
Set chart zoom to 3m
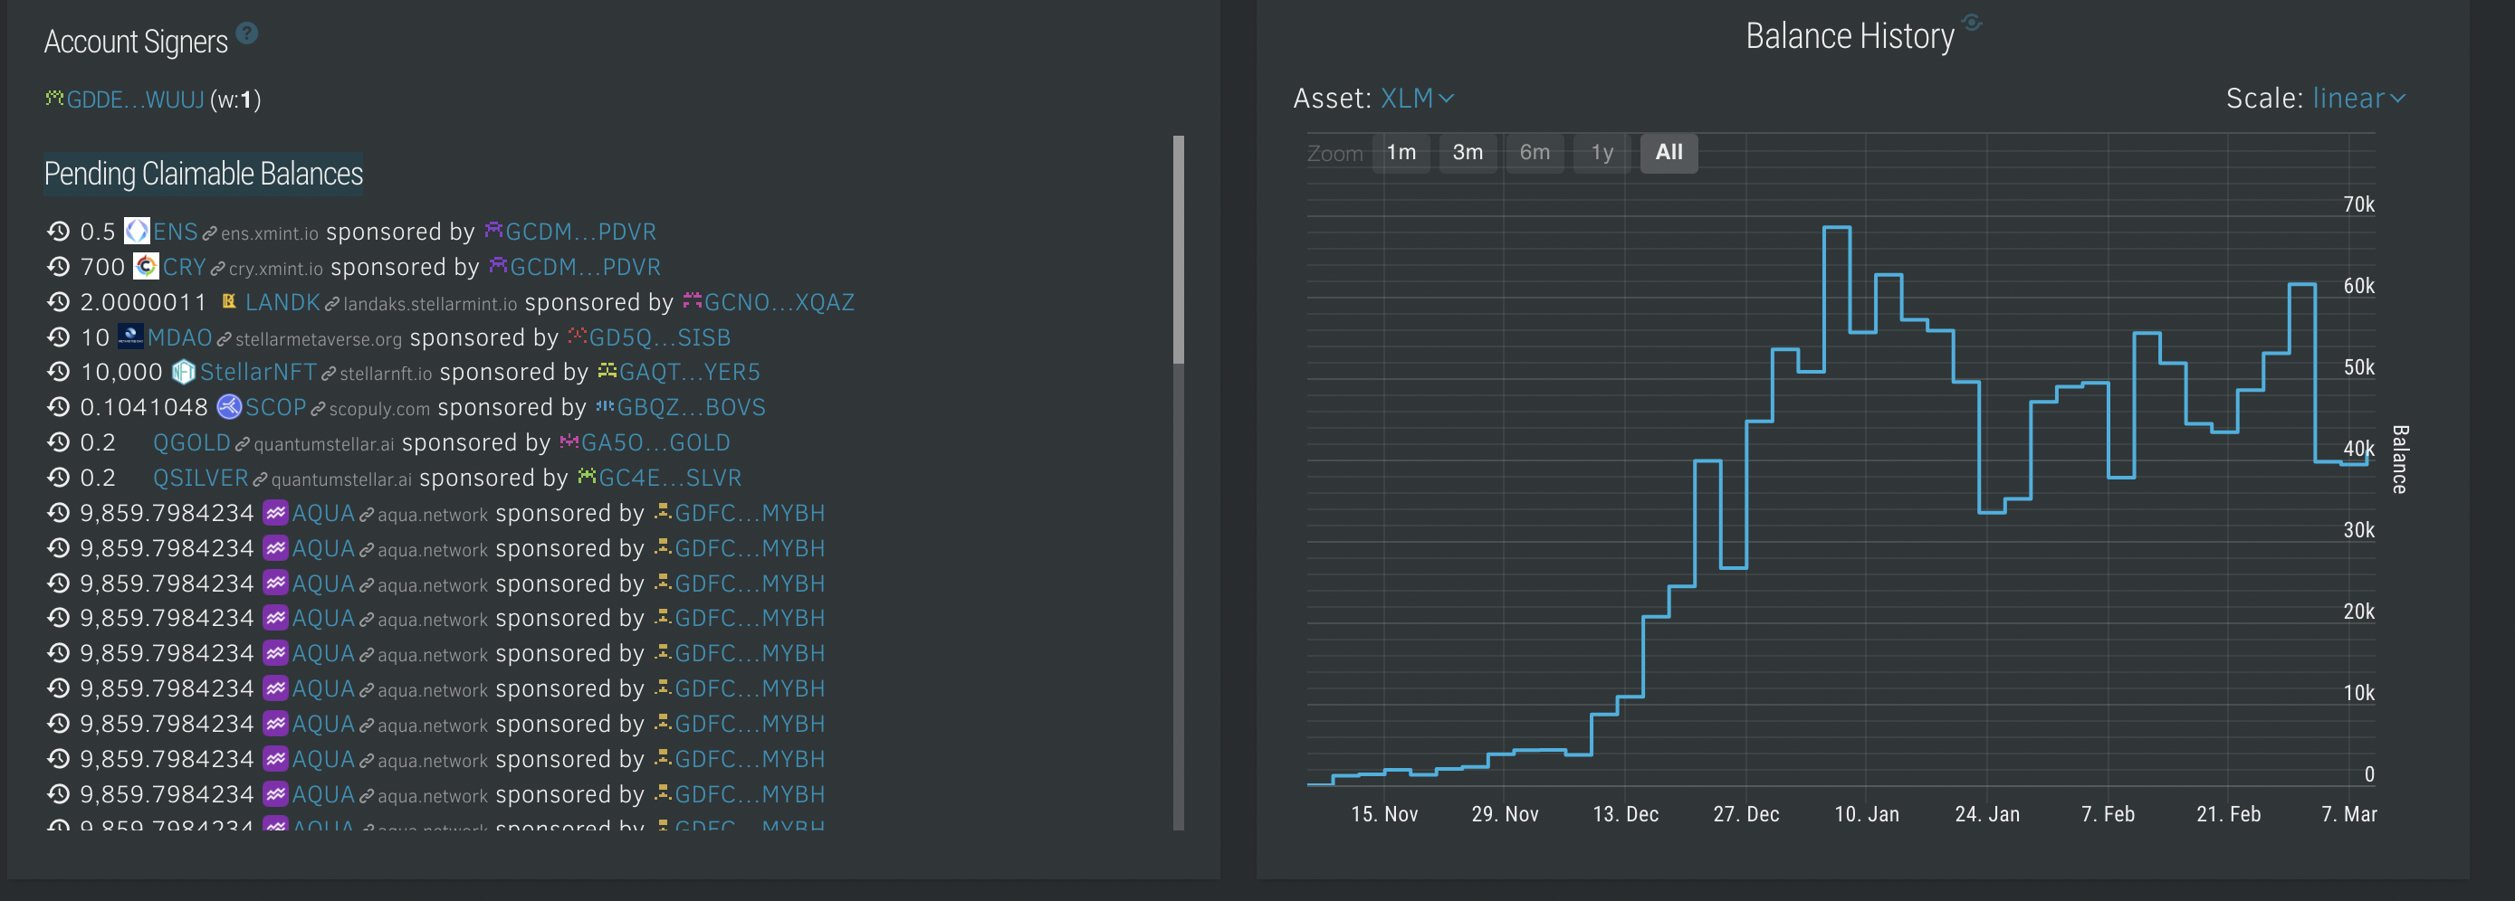[1468, 152]
